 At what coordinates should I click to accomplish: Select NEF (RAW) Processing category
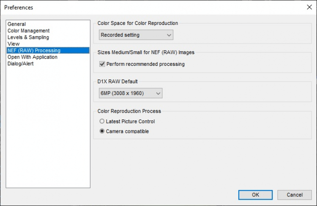click(x=34, y=50)
